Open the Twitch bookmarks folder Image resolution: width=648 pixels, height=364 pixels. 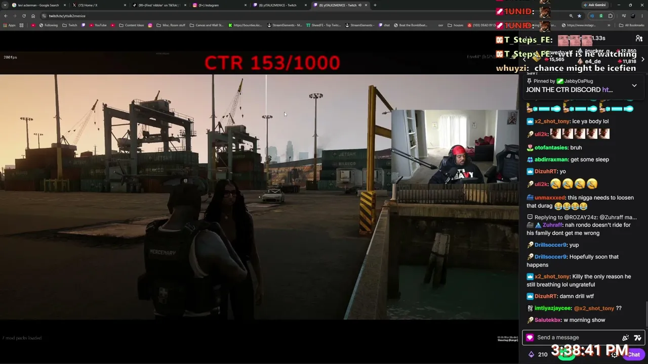click(70, 25)
